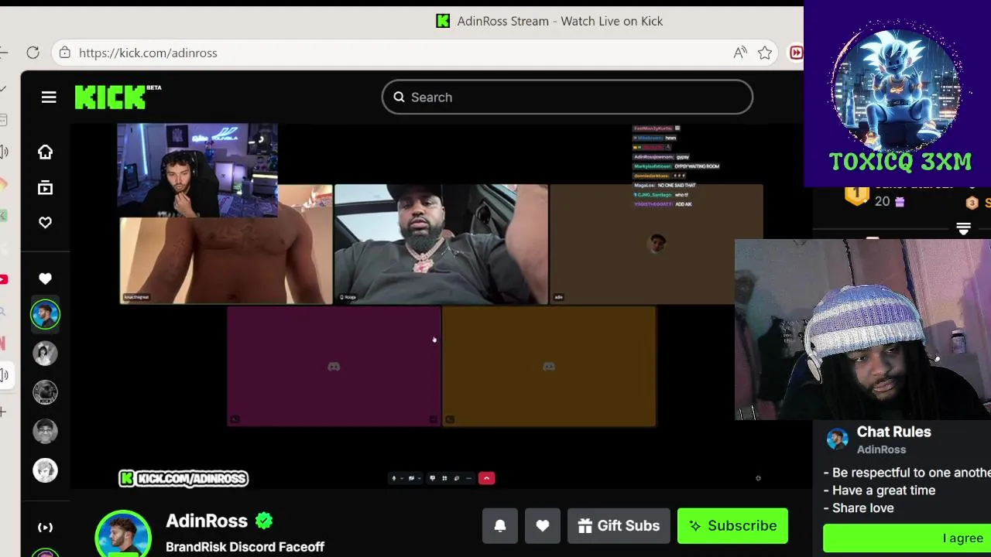
Task: Click the search magnifier icon
Action: click(399, 97)
